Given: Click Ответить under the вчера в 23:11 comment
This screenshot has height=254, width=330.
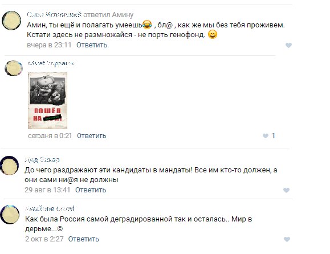Looking at the screenshot, I should pyautogui.click(x=92, y=45).
